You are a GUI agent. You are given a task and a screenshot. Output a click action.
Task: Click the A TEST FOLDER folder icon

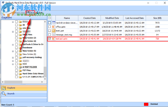[x=20, y=67]
